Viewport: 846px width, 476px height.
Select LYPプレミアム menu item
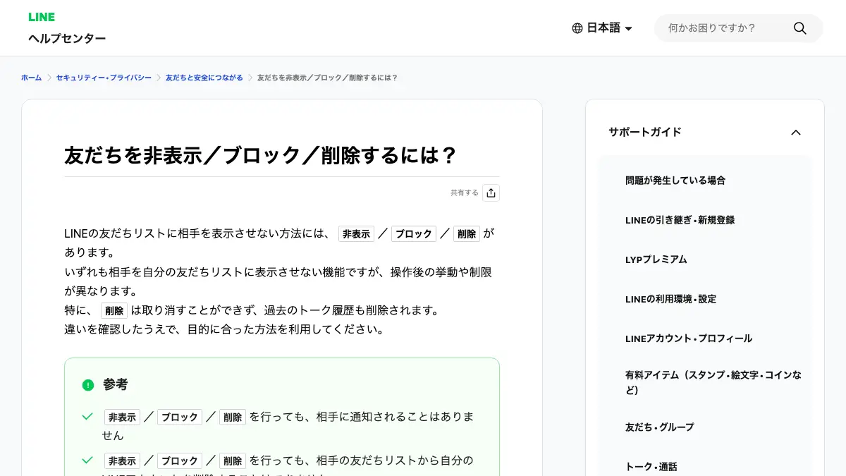point(656,260)
